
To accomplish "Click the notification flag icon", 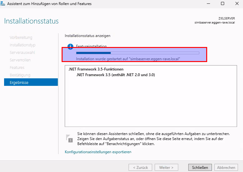I will [x=69, y=138].
